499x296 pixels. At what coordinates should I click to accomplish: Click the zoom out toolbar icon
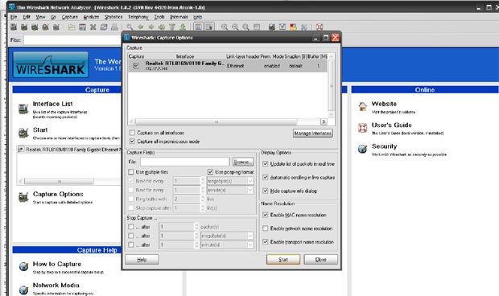pos(235,27)
